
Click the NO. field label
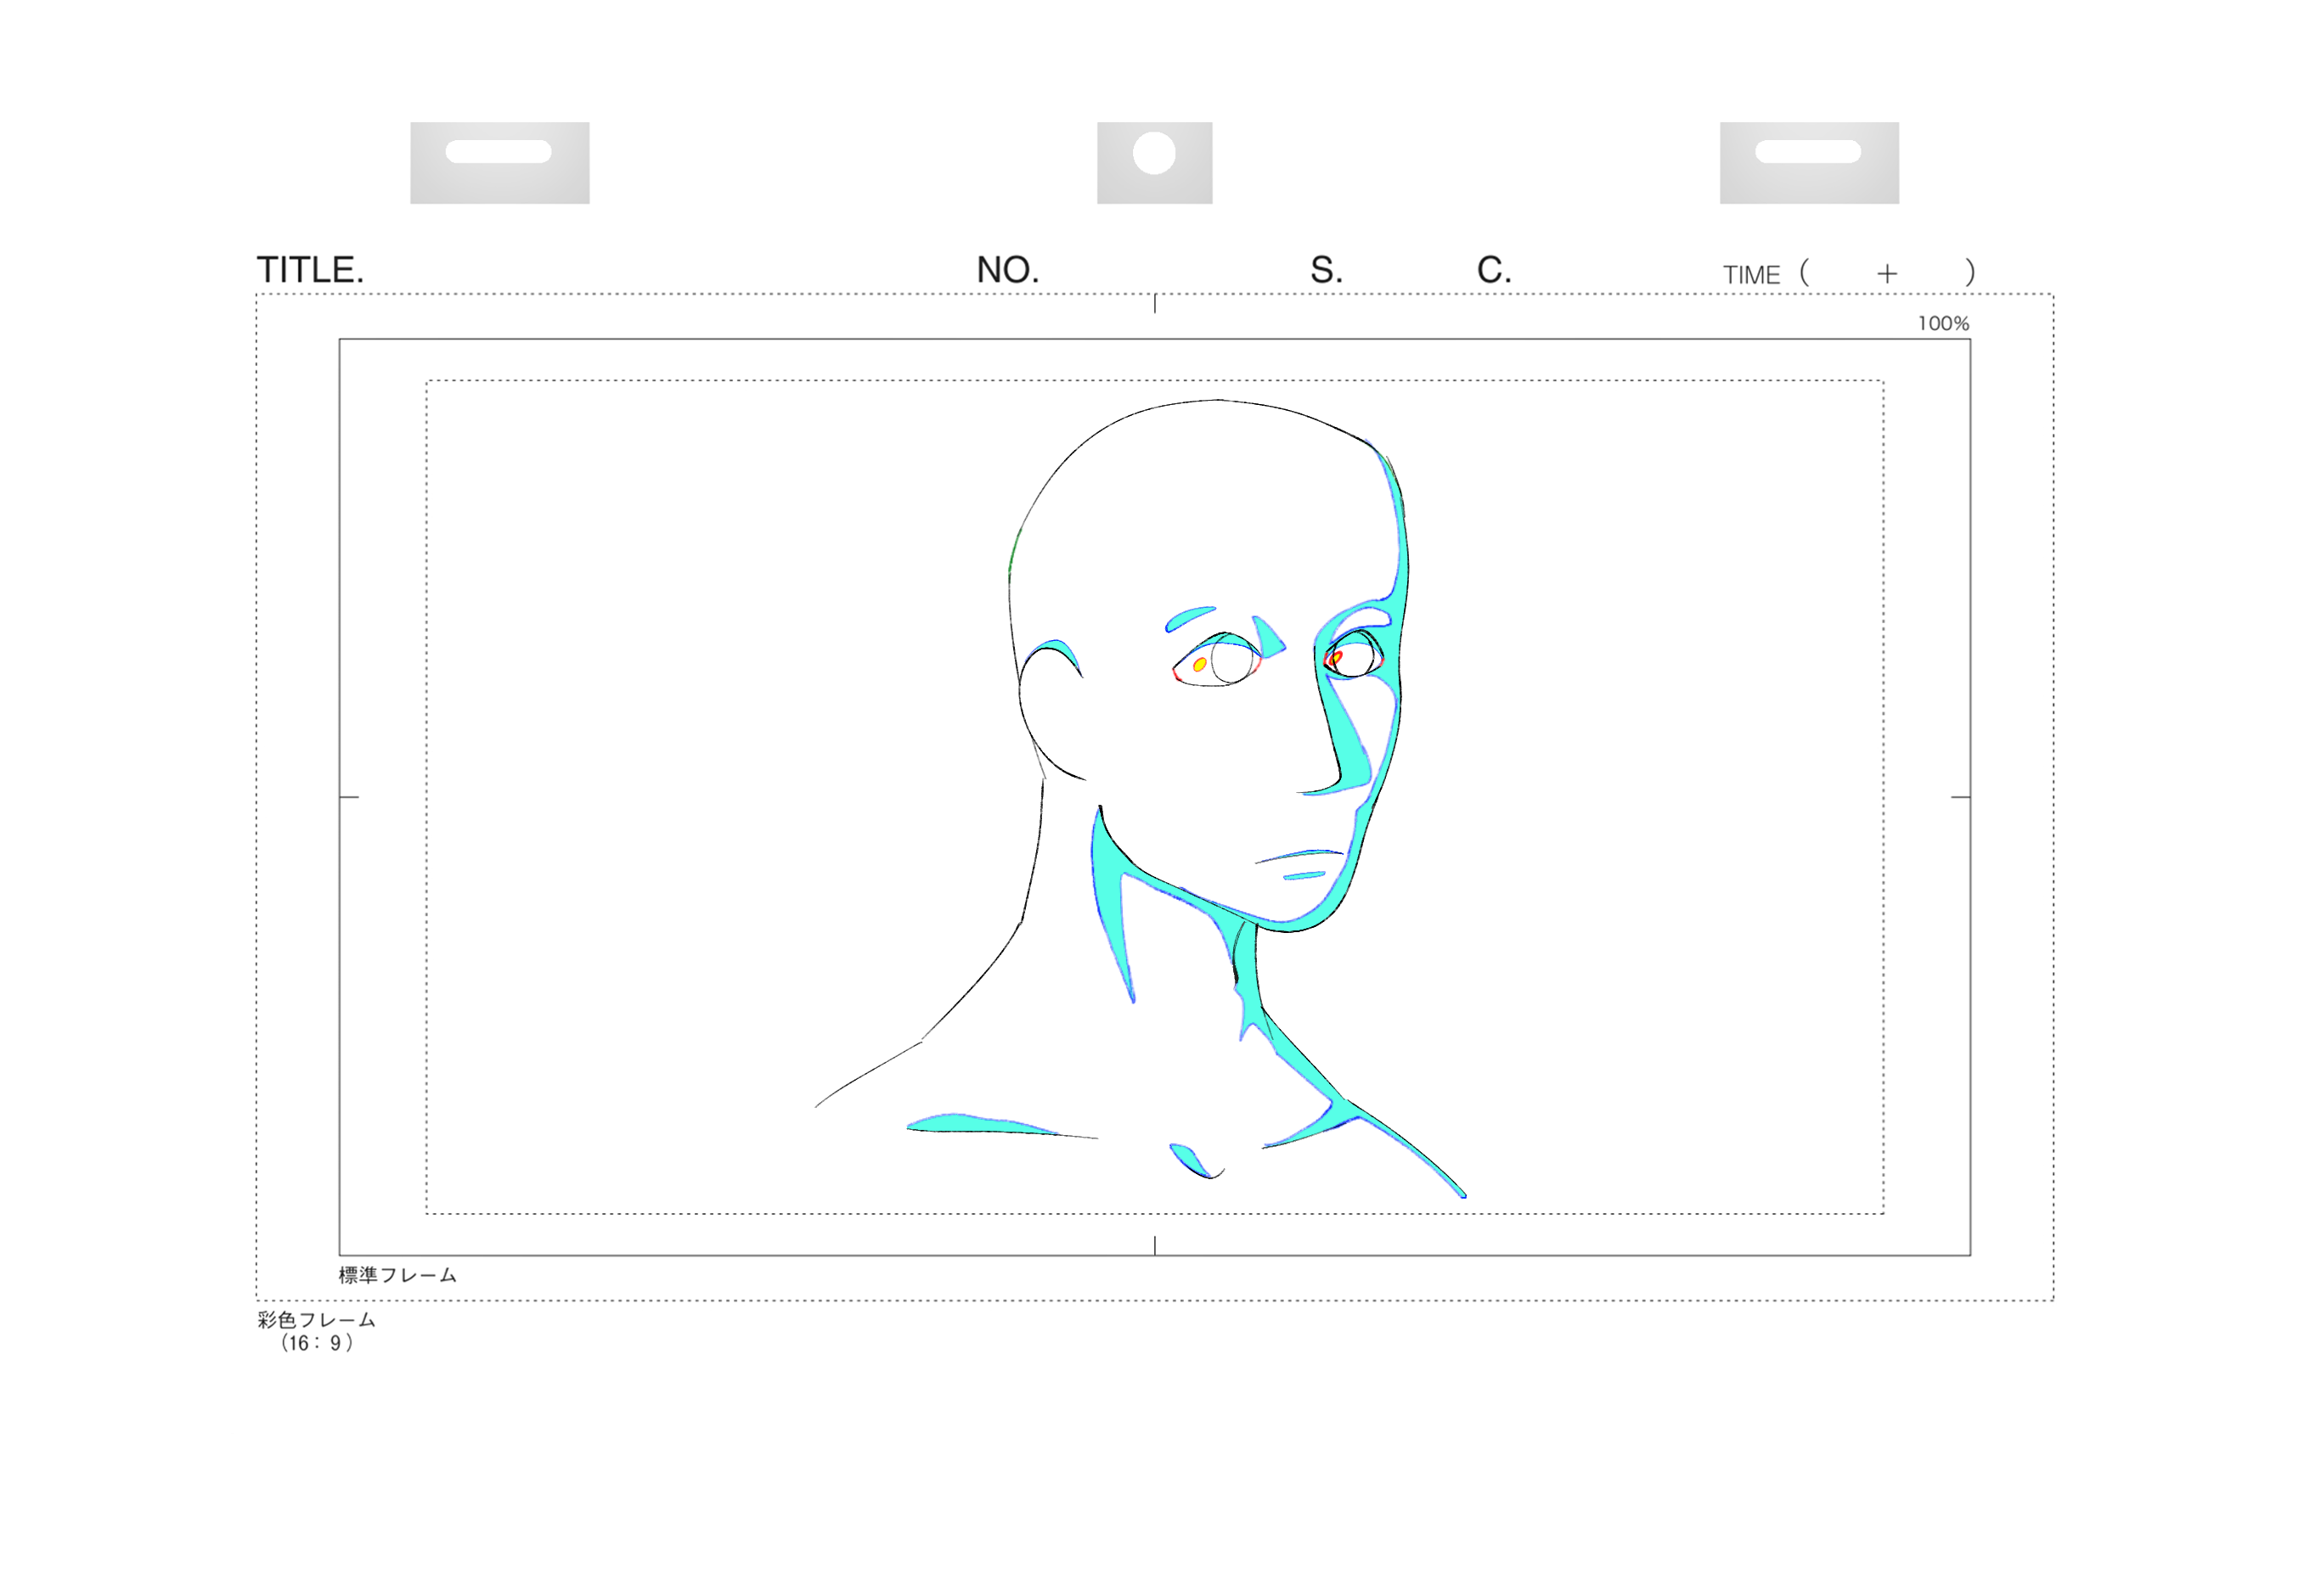pos(1007,270)
